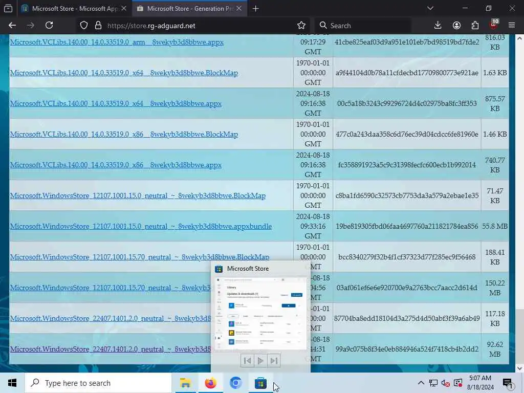Open the tracking protection shield icon
524x393 pixels.
click(x=84, y=26)
